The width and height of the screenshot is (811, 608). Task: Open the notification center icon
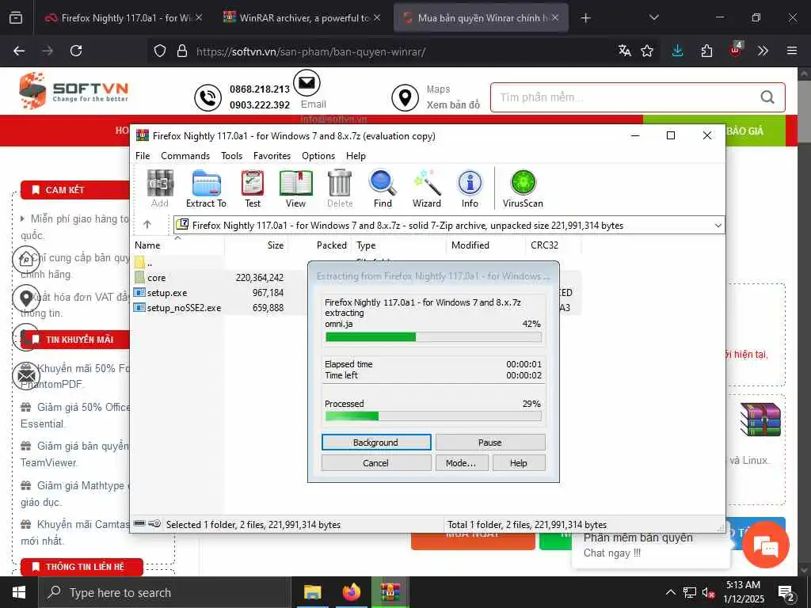[x=786, y=592]
